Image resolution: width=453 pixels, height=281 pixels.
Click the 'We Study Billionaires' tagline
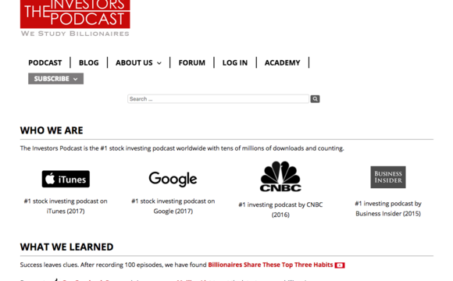point(75,34)
